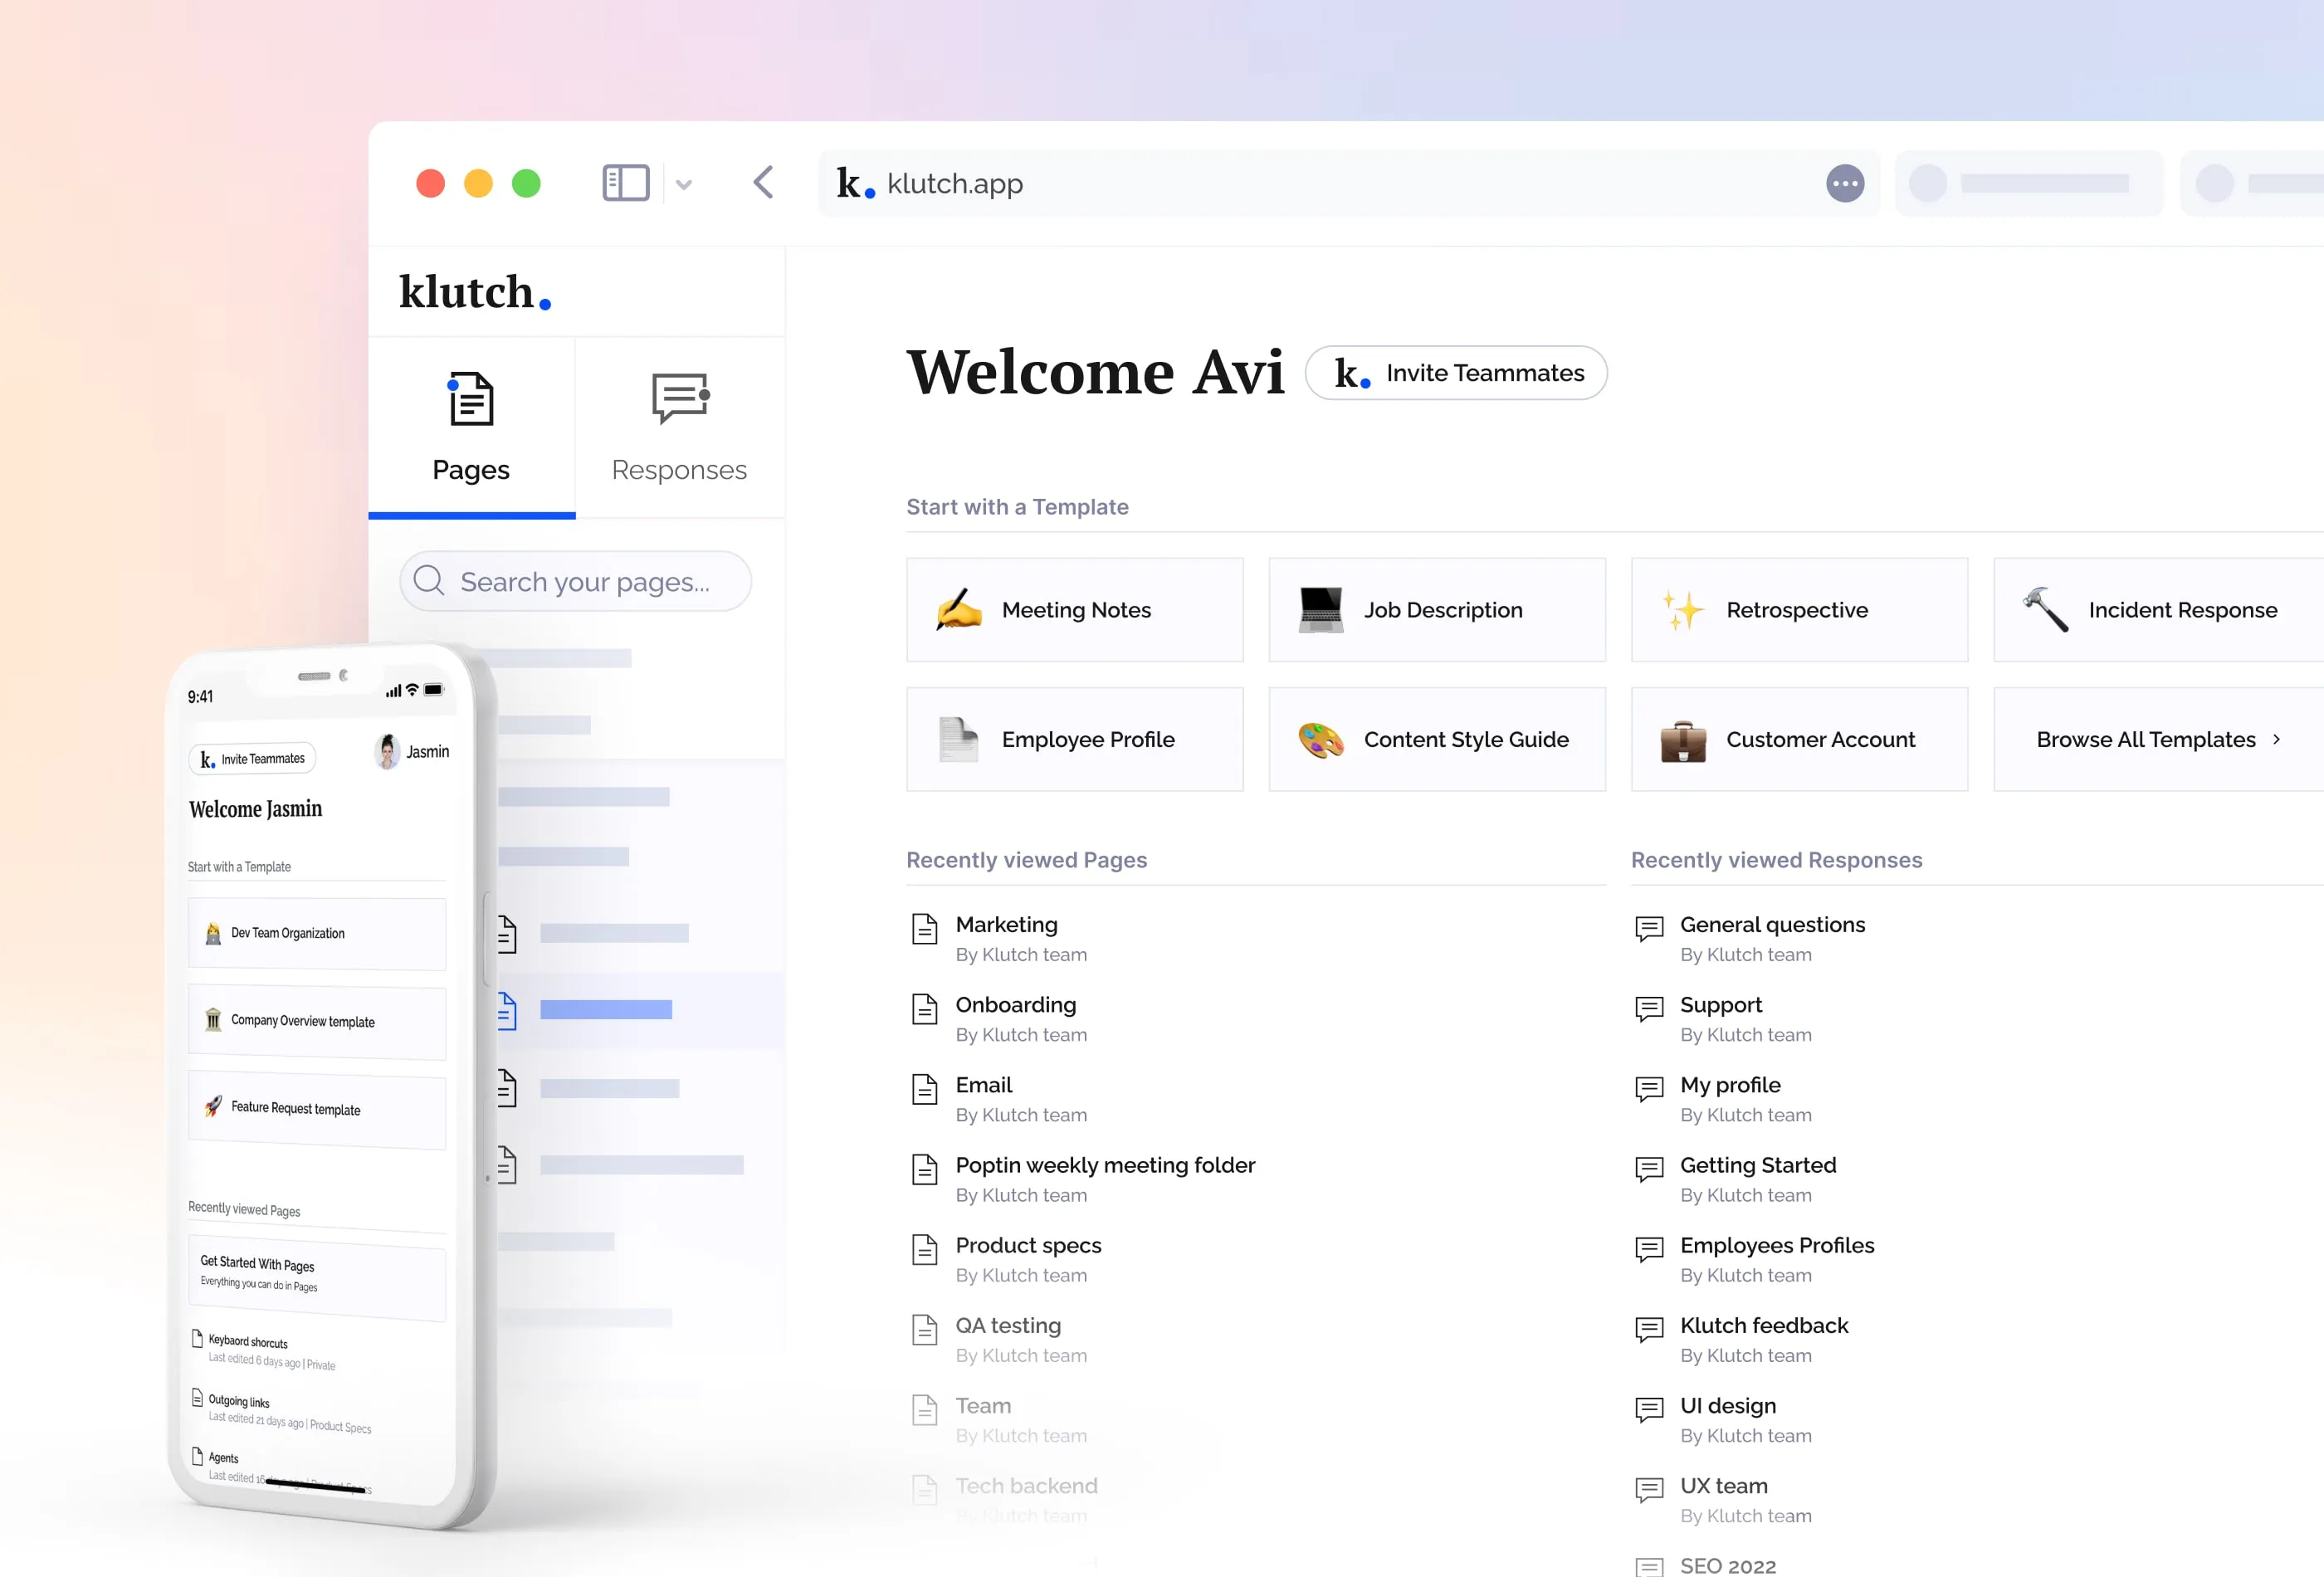
Task: Open the three-dot menu in address bar
Action: click(1845, 184)
